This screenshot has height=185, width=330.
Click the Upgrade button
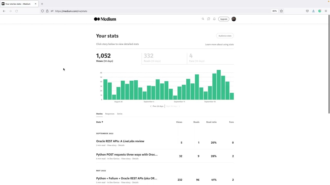point(224,19)
